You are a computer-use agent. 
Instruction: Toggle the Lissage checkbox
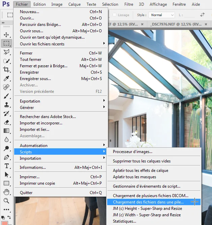114,15
